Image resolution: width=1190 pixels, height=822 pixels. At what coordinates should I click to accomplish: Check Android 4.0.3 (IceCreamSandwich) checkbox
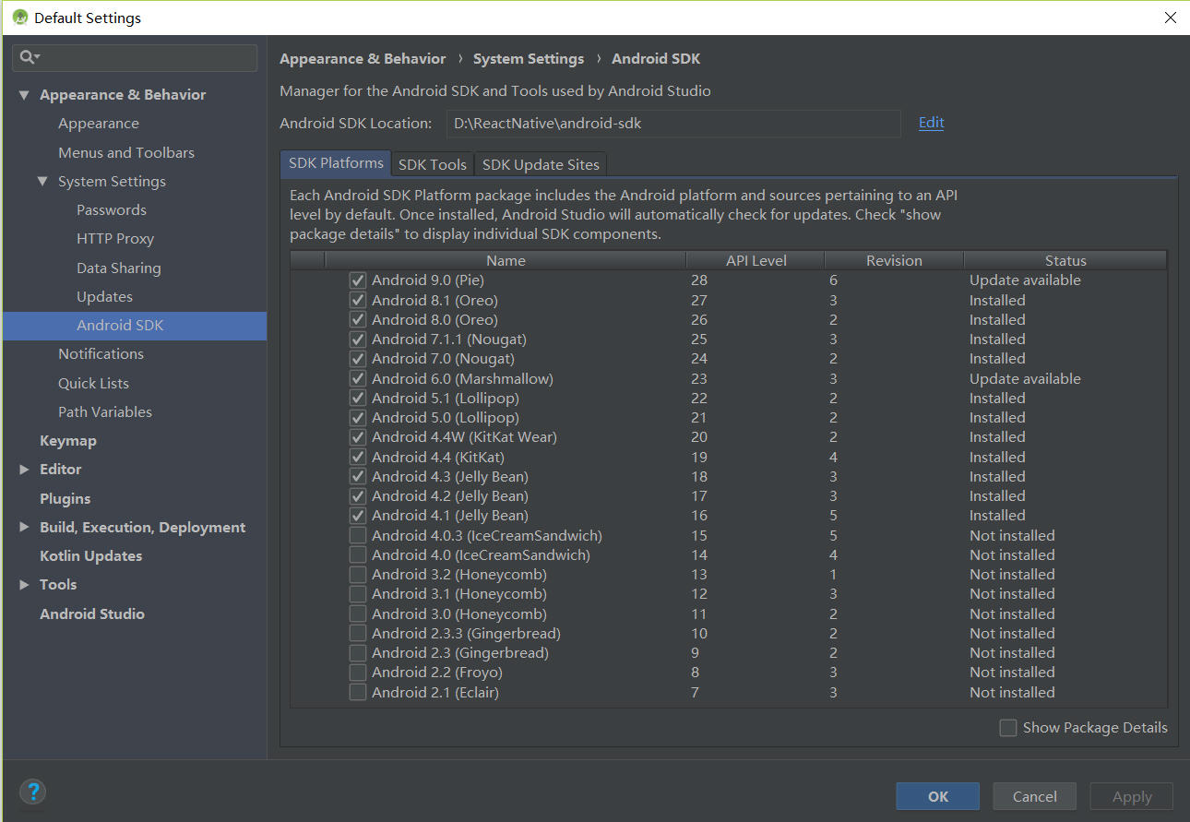pyautogui.click(x=358, y=535)
